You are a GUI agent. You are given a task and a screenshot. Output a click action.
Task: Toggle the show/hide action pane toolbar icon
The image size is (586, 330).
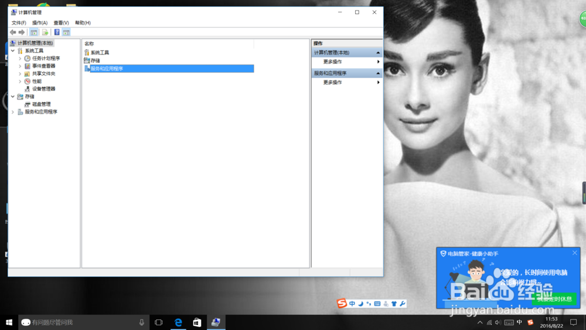click(x=66, y=32)
